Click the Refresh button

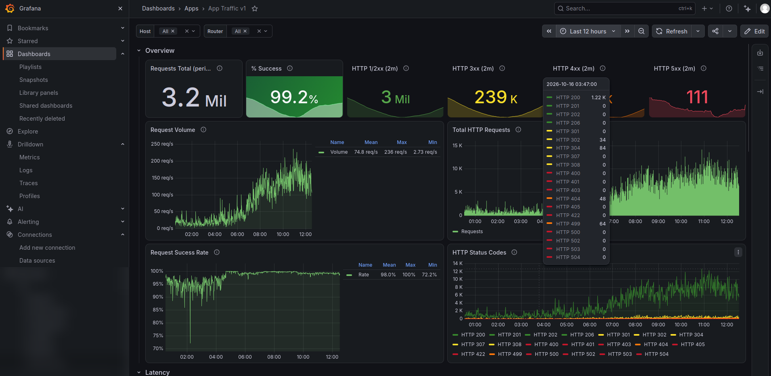pyautogui.click(x=672, y=31)
